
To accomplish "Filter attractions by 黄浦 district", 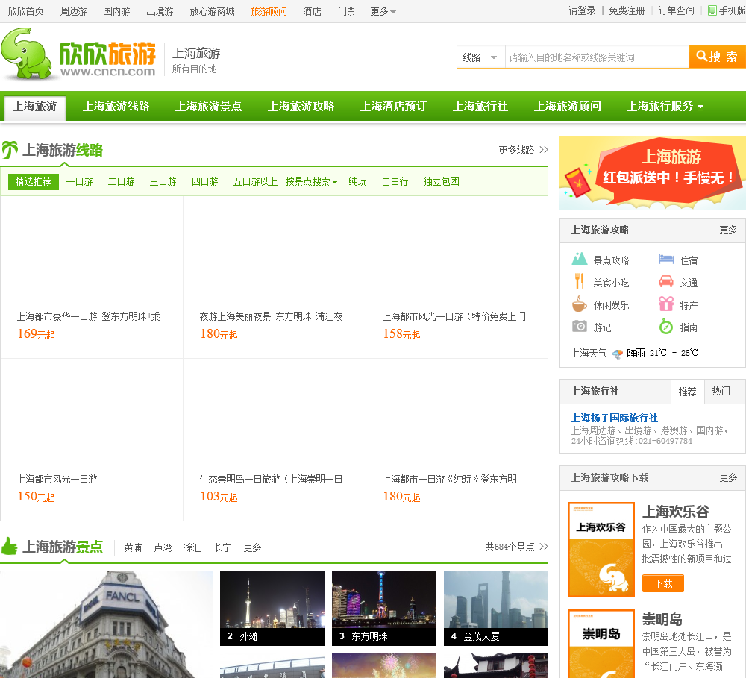I will click(x=133, y=547).
